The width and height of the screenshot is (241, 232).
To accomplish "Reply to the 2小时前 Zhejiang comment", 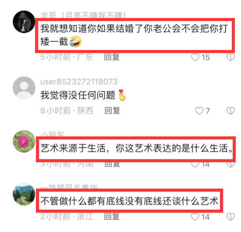I will coord(112,217).
